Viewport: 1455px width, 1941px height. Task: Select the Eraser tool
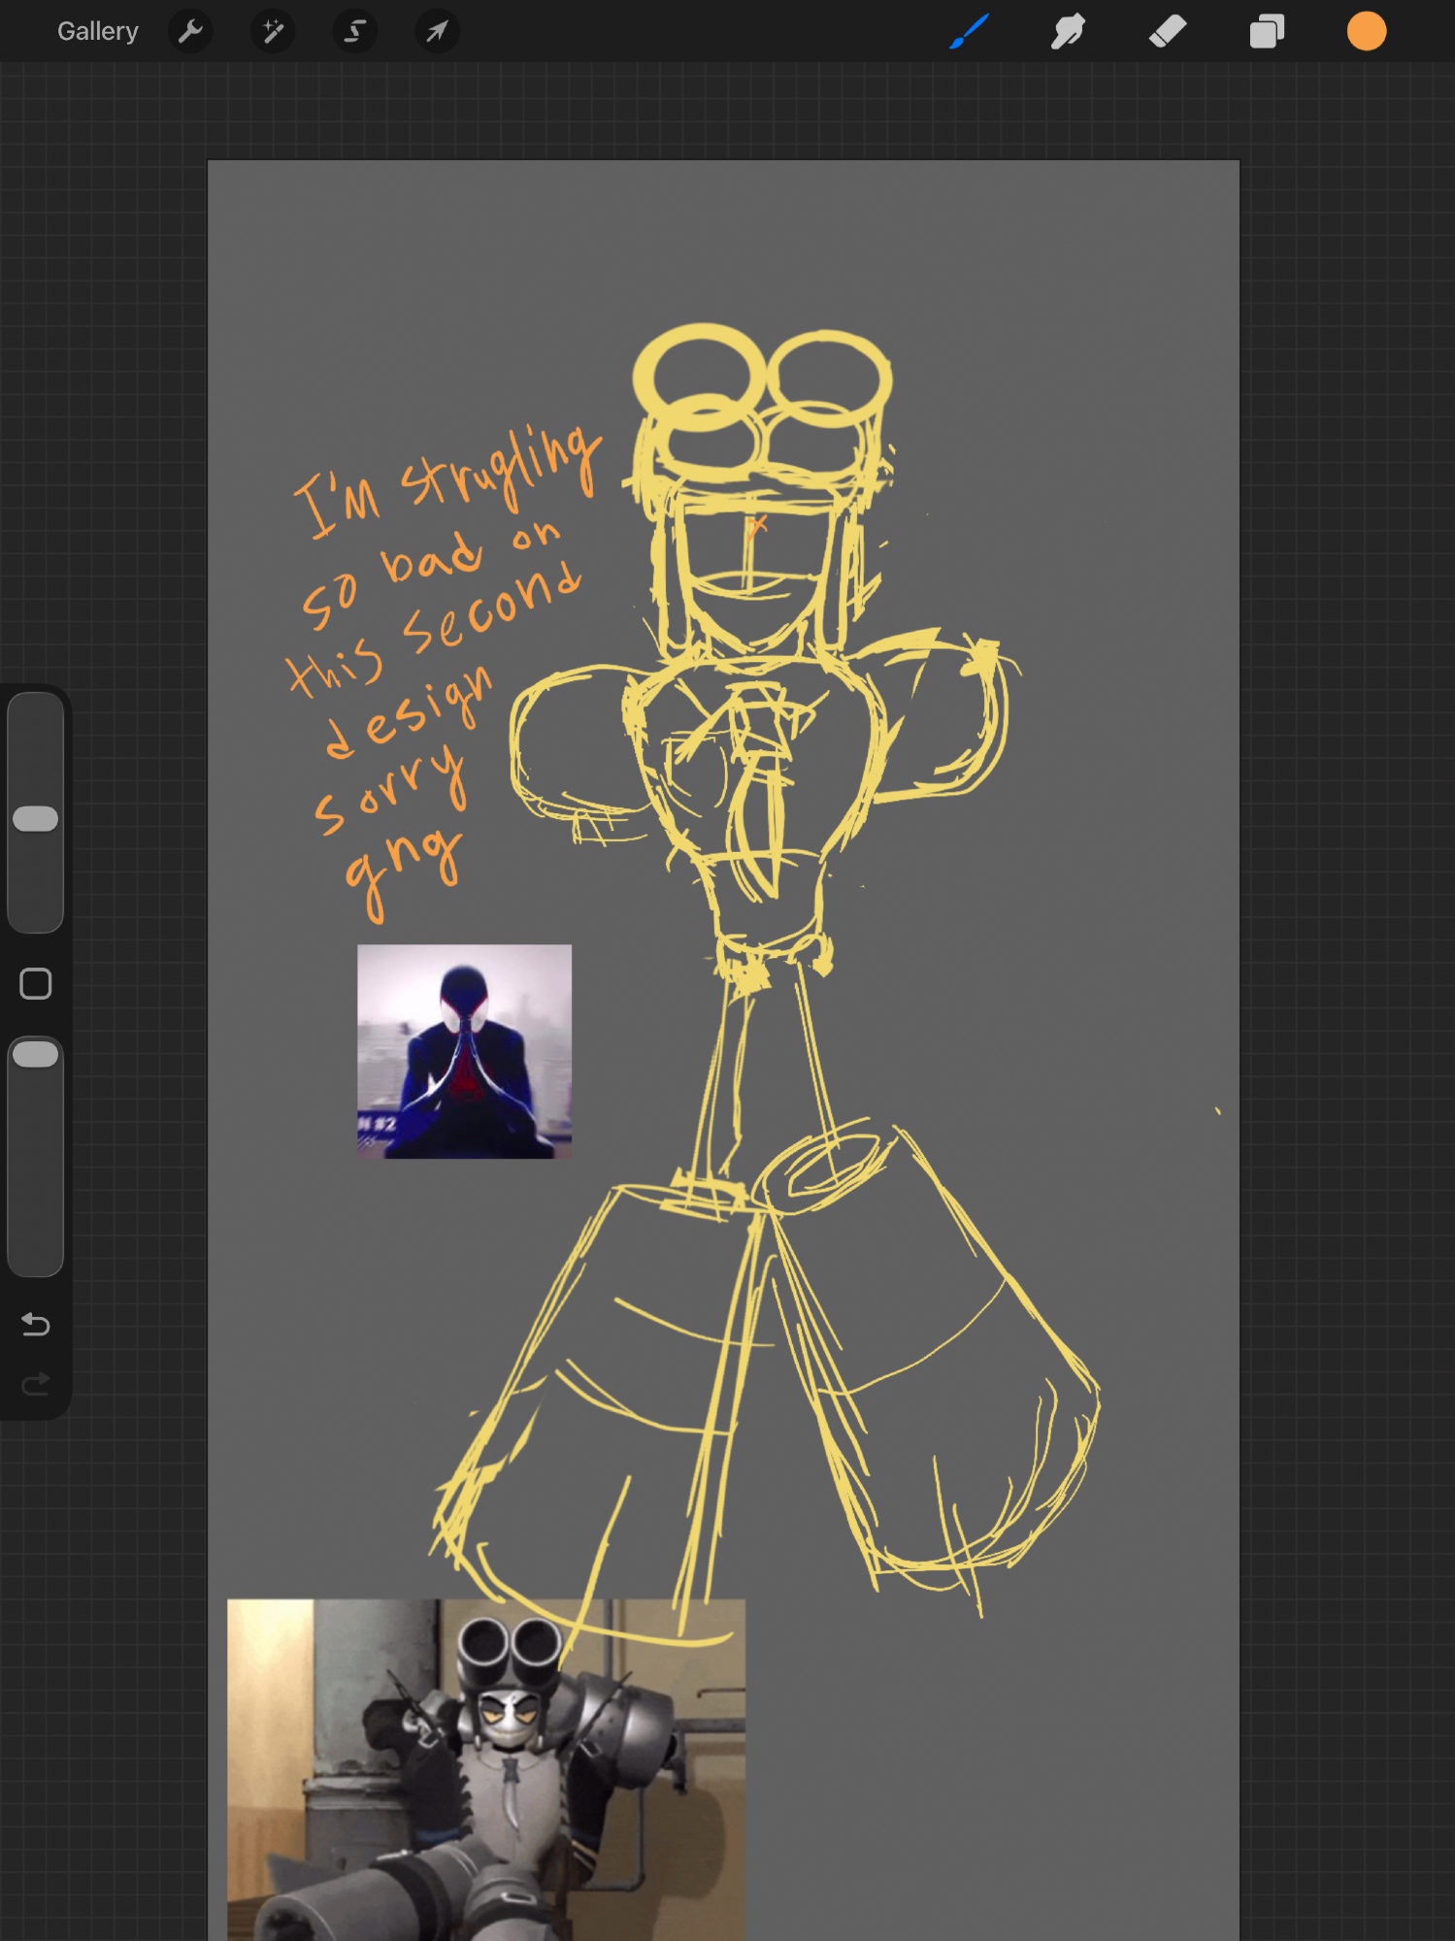(x=1168, y=32)
